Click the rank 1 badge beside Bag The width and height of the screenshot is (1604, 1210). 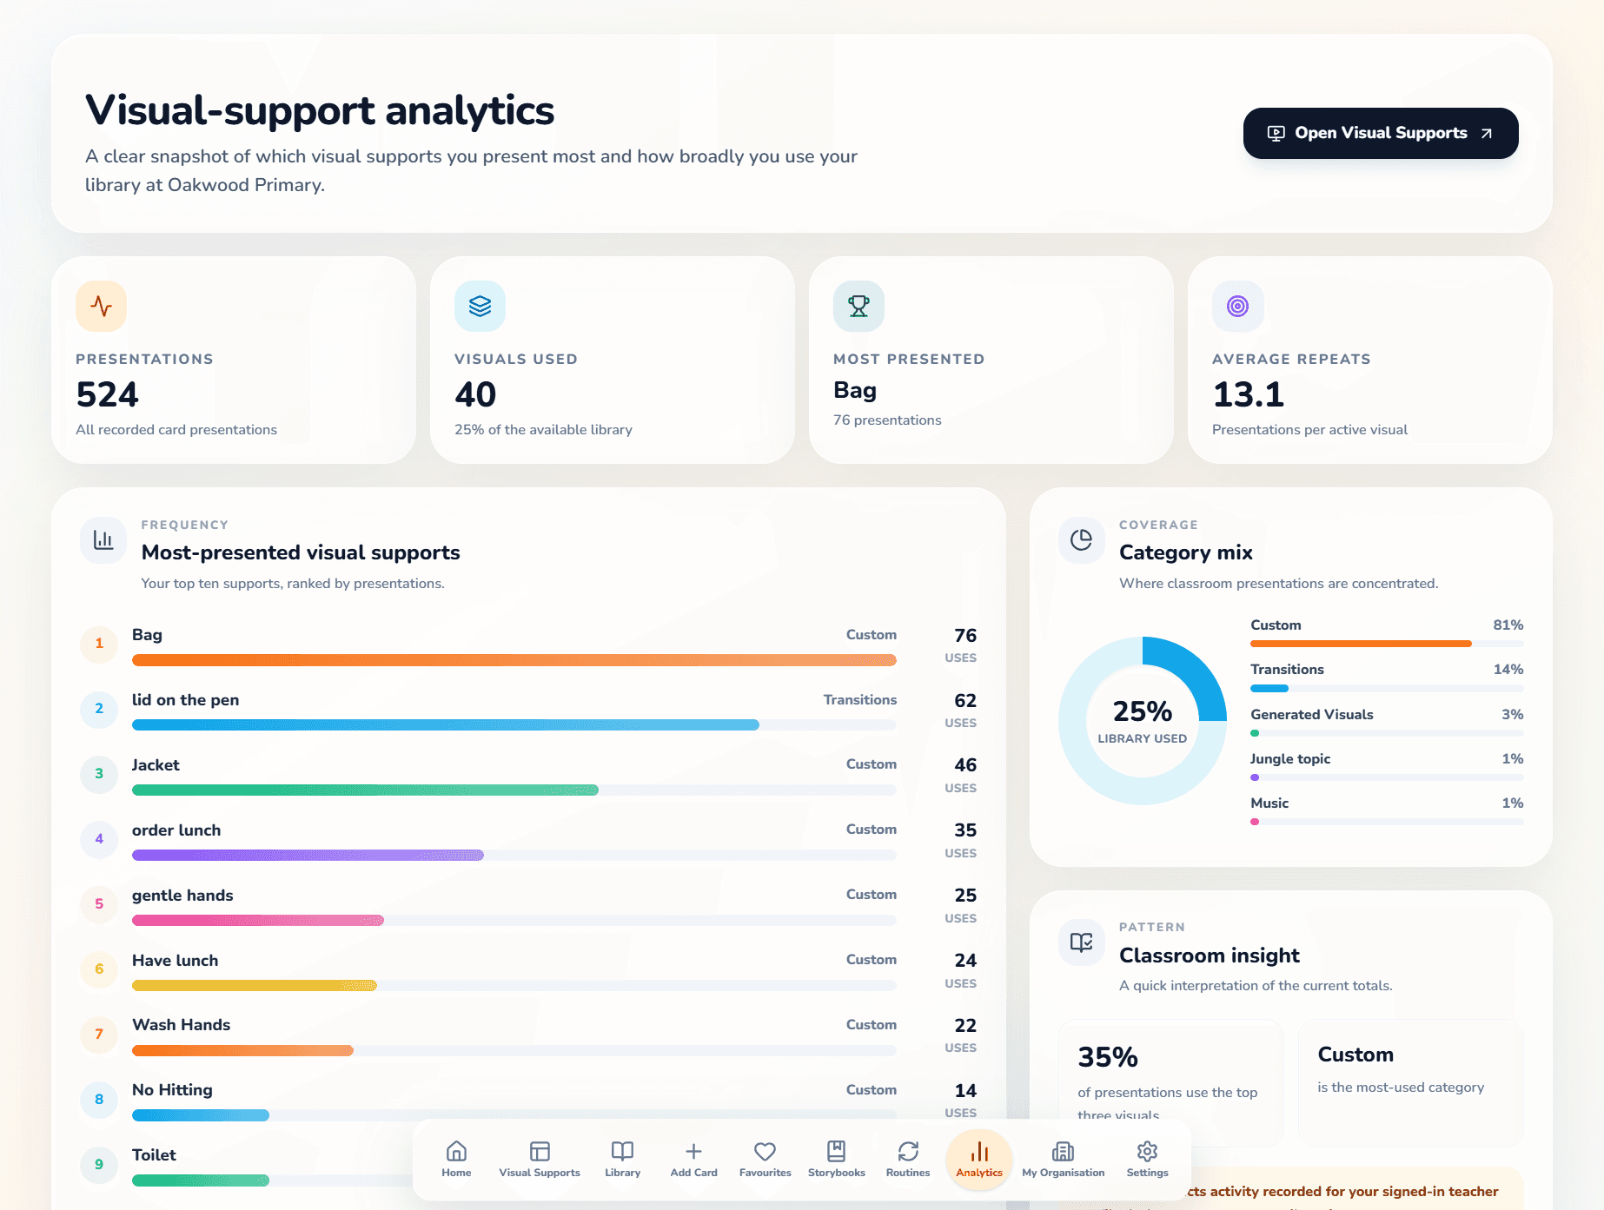click(x=99, y=644)
